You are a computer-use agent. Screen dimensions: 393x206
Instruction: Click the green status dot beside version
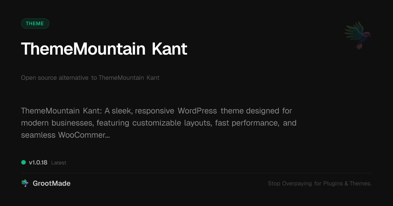click(x=24, y=162)
